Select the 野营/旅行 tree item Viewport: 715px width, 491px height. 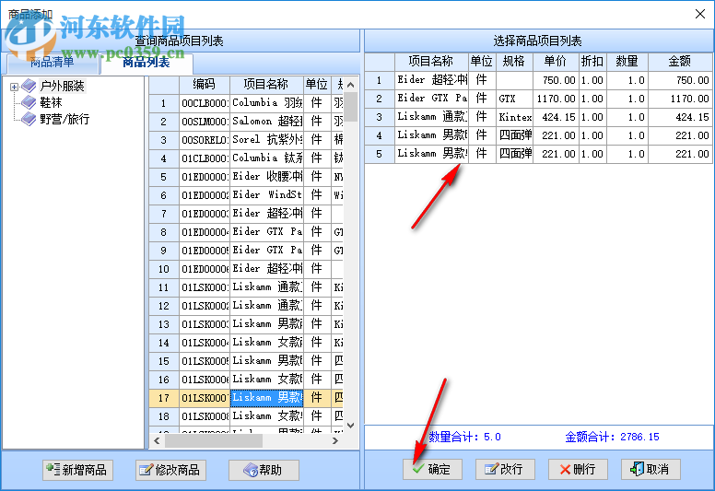coord(64,119)
